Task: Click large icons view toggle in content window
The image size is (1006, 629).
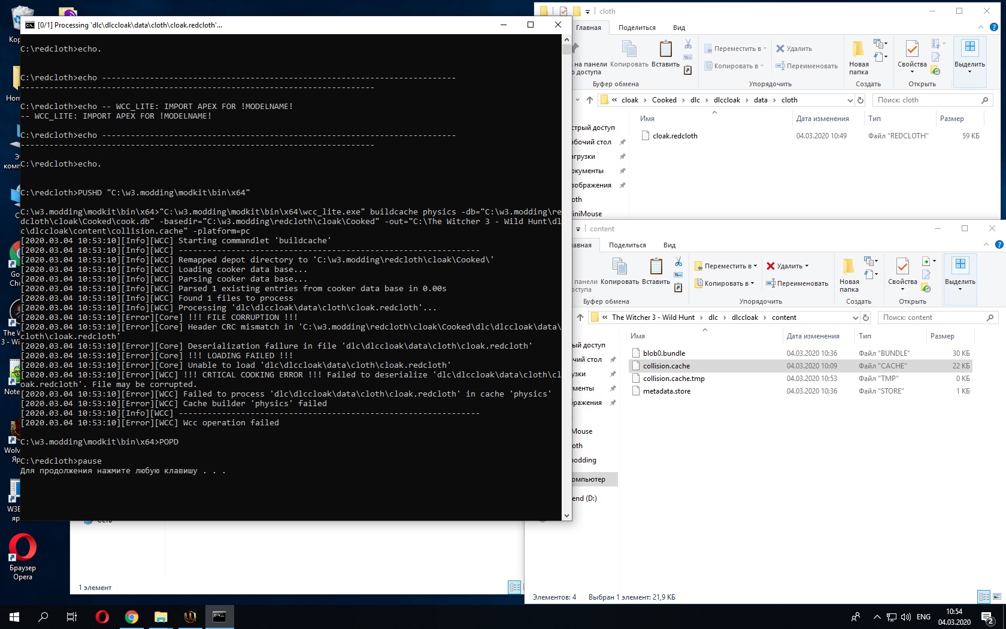Action: tap(996, 597)
